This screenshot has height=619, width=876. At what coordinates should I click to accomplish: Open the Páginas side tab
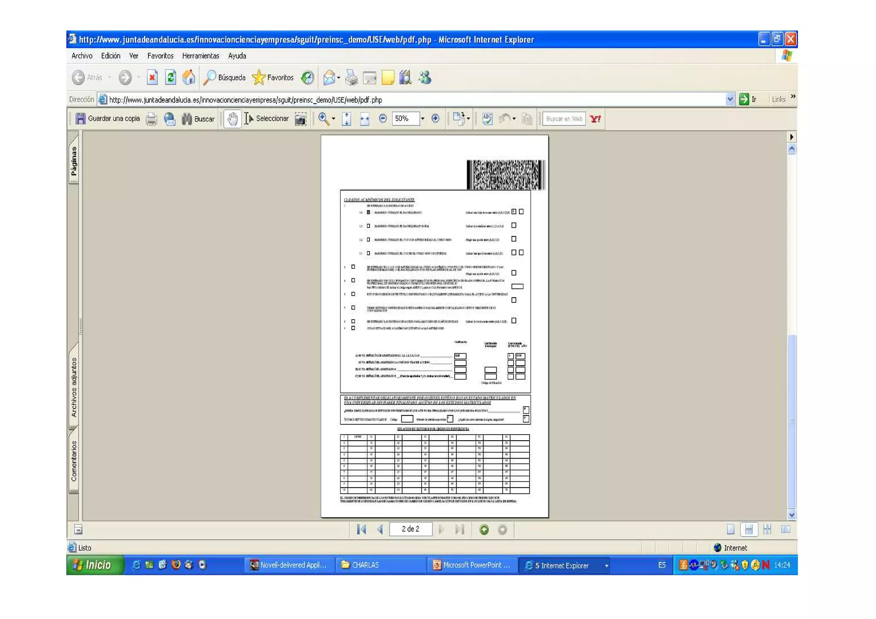click(x=74, y=161)
